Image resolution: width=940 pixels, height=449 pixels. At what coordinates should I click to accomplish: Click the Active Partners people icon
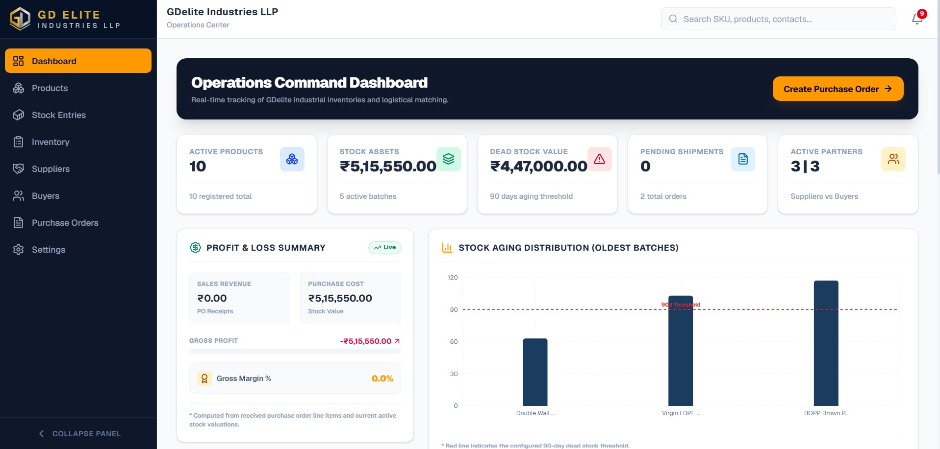[x=893, y=159]
